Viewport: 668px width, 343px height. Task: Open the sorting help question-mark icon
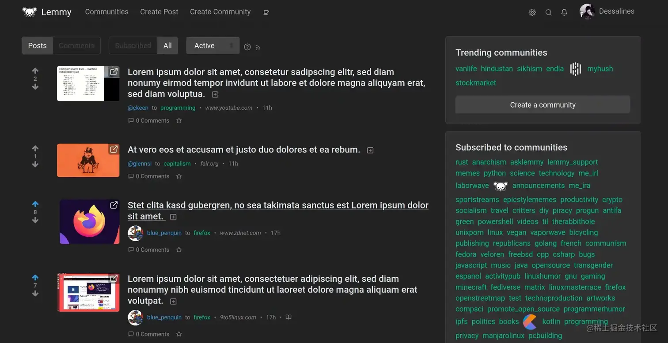(247, 47)
